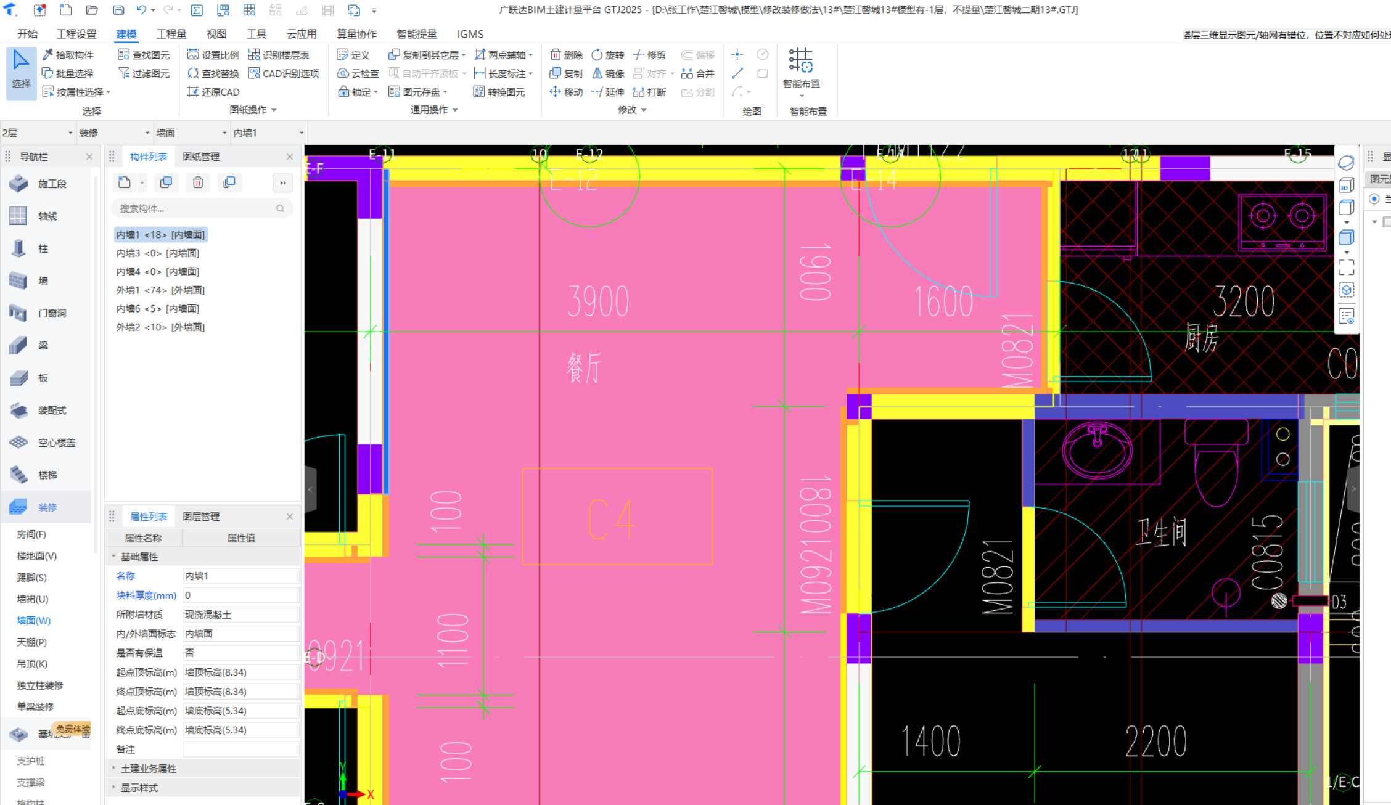1391x805 pixels.
Task: Select radio button in right panel
Action: [1374, 198]
